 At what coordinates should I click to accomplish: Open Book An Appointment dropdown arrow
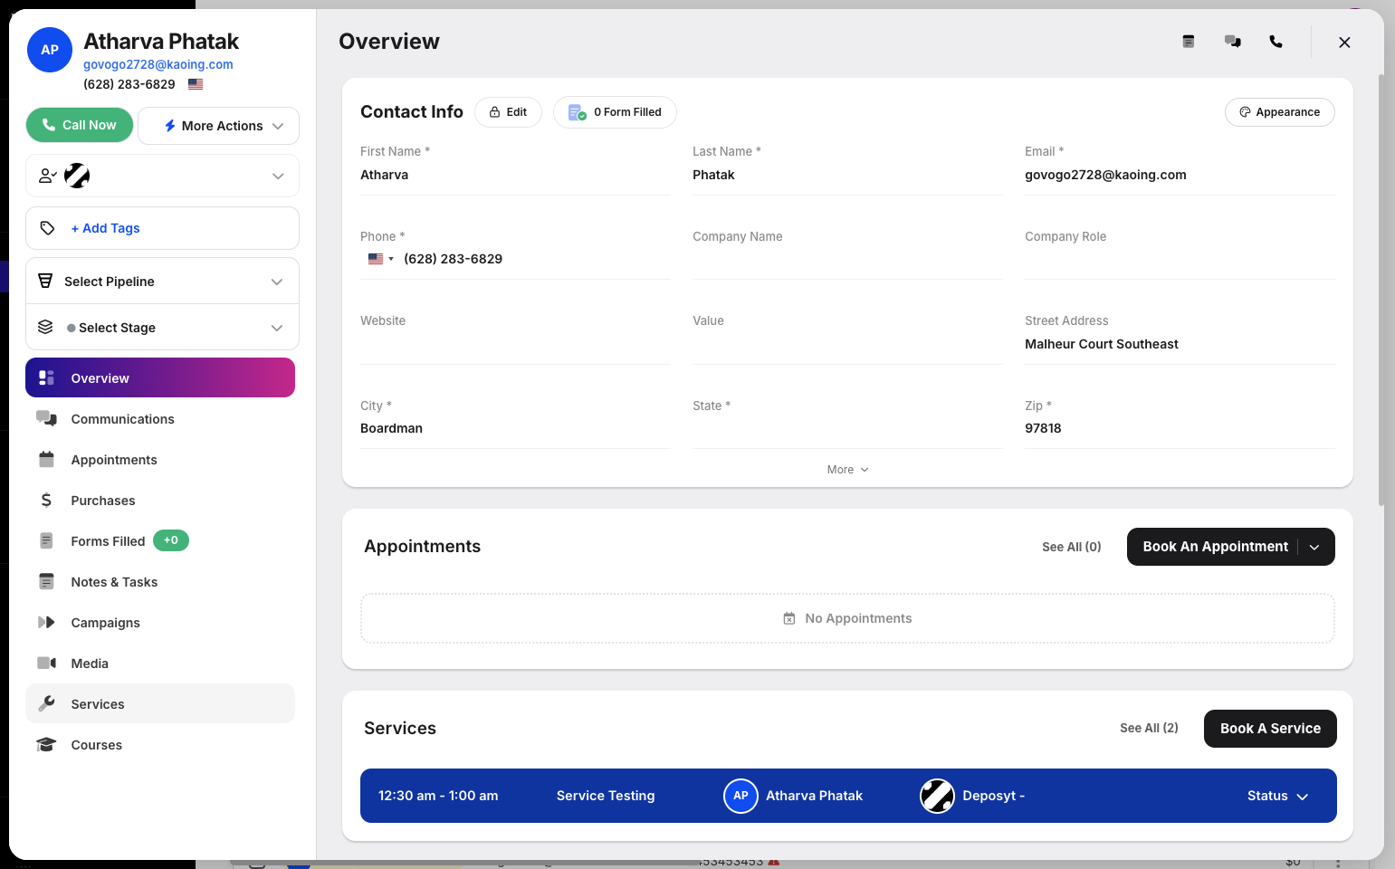[1314, 547]
